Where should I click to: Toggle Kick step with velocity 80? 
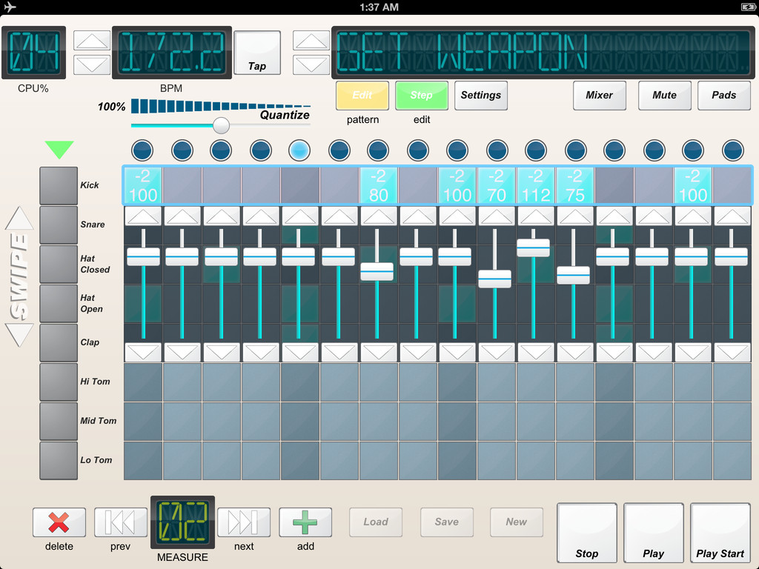coord(379,185)
